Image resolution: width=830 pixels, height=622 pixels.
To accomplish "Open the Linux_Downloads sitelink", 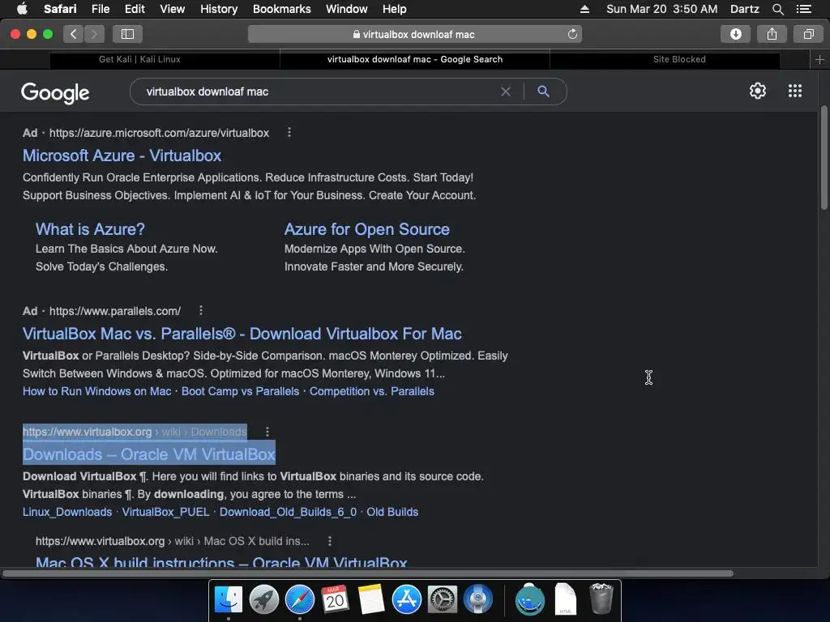I will pos(67,512).
